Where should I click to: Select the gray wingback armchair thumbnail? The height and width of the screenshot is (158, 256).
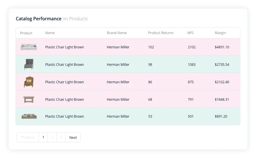coord(29,64)
